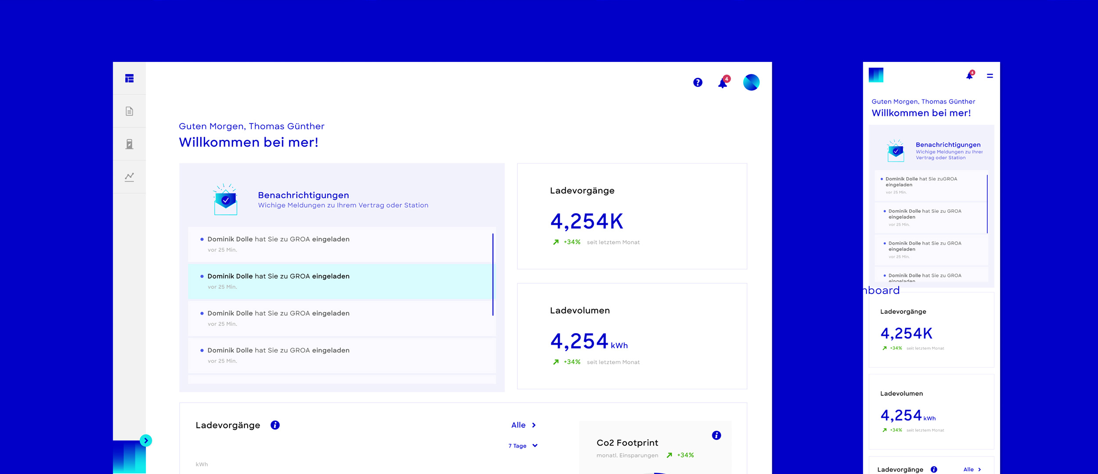The height and width of the screenshot is (474, 1098).
Task: Click the desktop notifications list scrollbar
Action: click(493, 274)
